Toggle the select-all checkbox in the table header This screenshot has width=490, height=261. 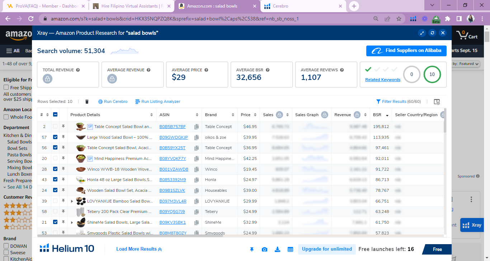coord(55,115)
